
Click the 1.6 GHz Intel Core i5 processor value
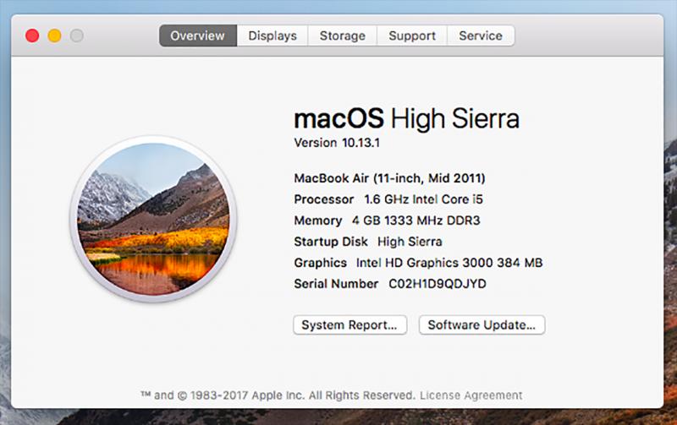click(428, 199)
